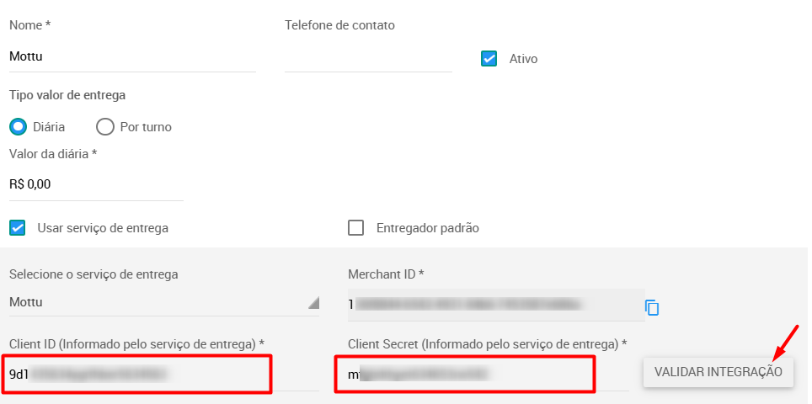Screen dimensions: 812x404
Task: Click the Ativo label text
Action: click(524, 59)
